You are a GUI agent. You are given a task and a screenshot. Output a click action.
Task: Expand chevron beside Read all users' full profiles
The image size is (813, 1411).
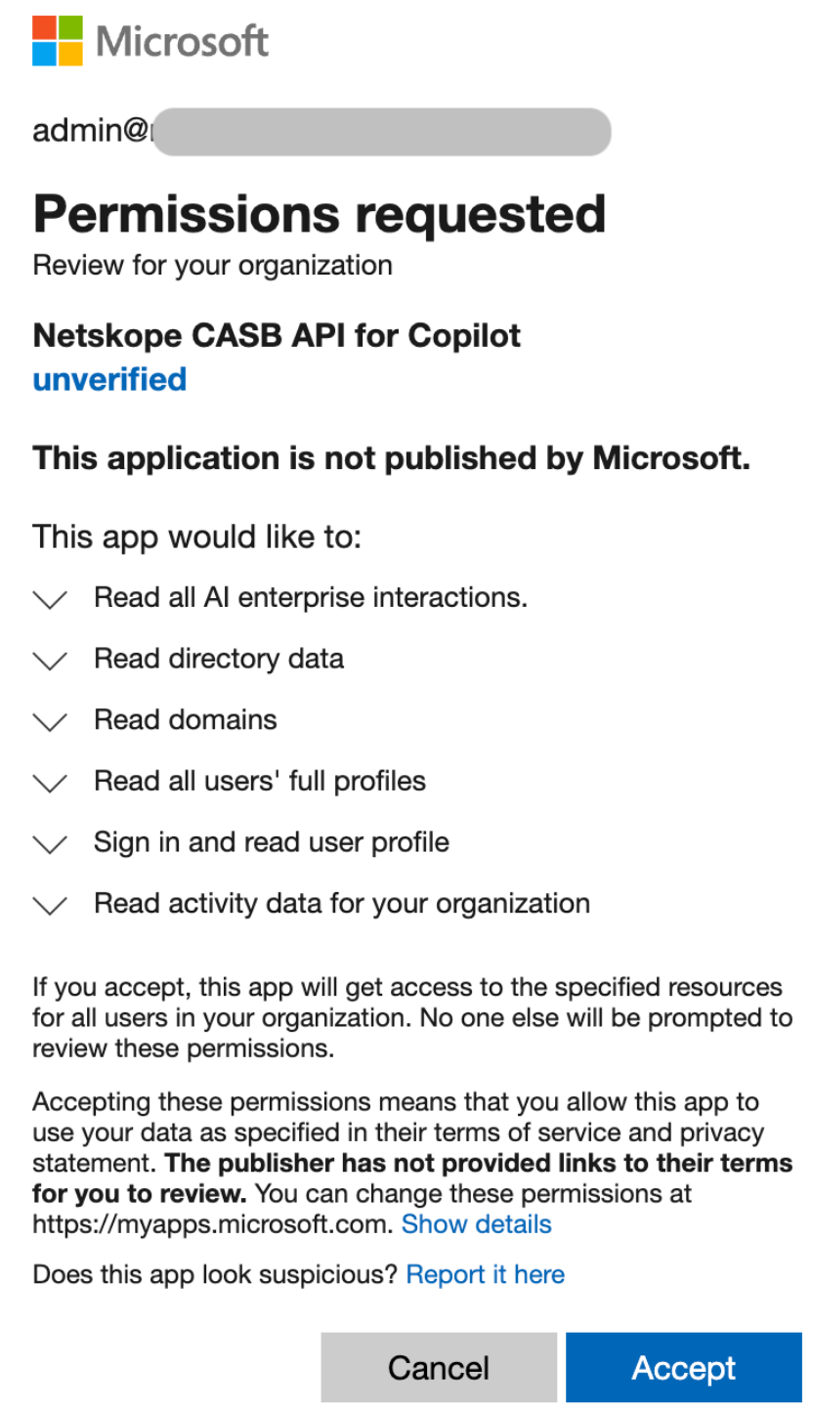coord(50,784)
